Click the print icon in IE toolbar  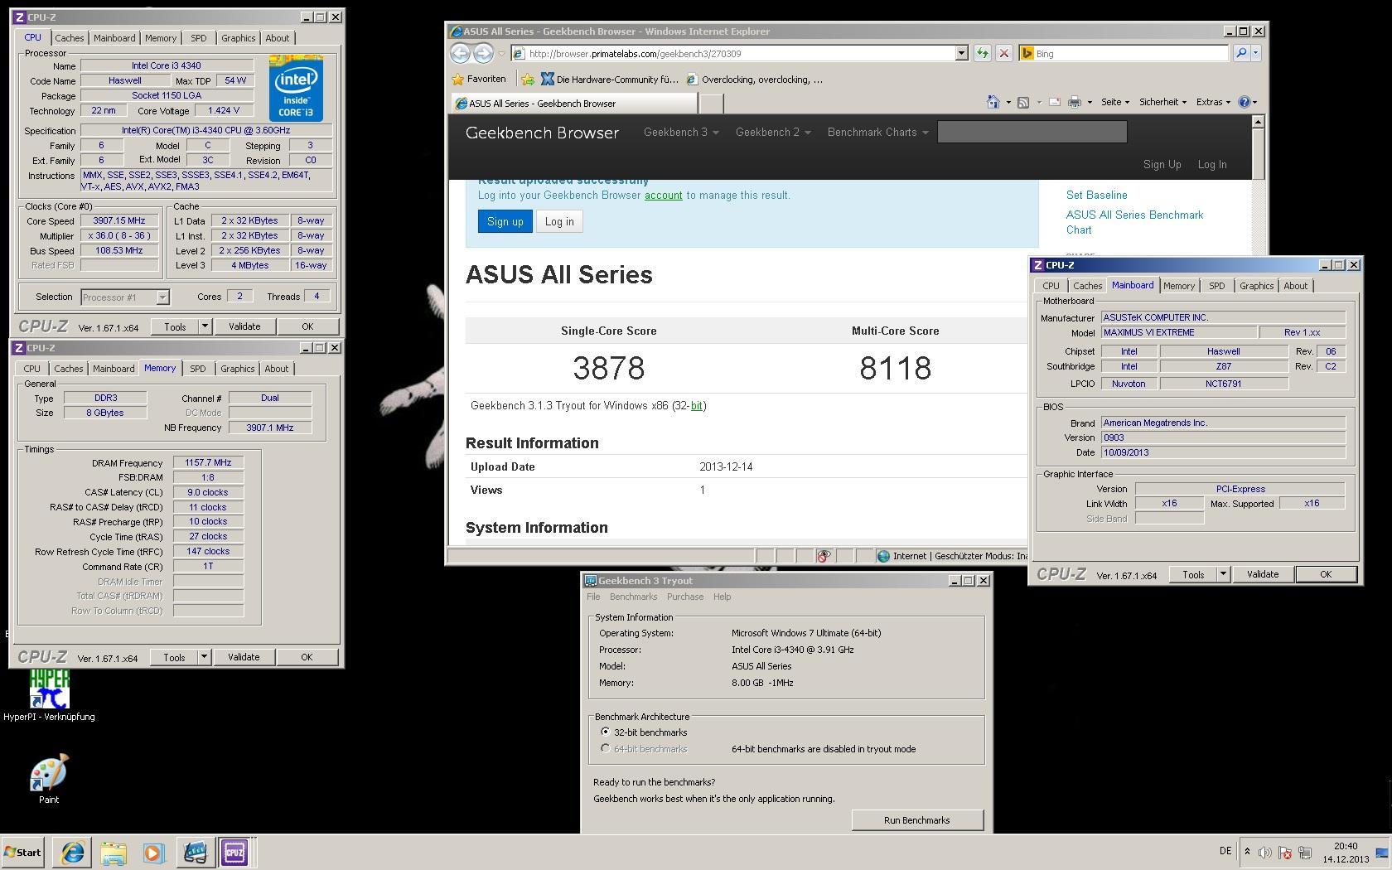1075,102
